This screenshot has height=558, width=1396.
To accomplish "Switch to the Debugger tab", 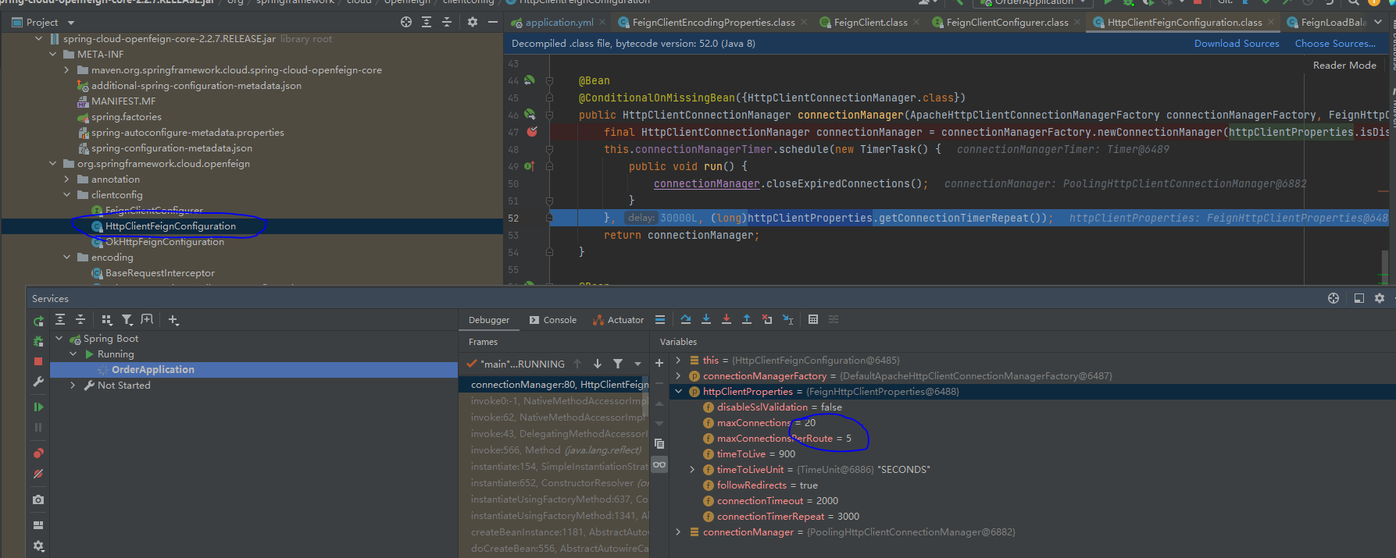I will pyautogui.click(x=489, y=320).
